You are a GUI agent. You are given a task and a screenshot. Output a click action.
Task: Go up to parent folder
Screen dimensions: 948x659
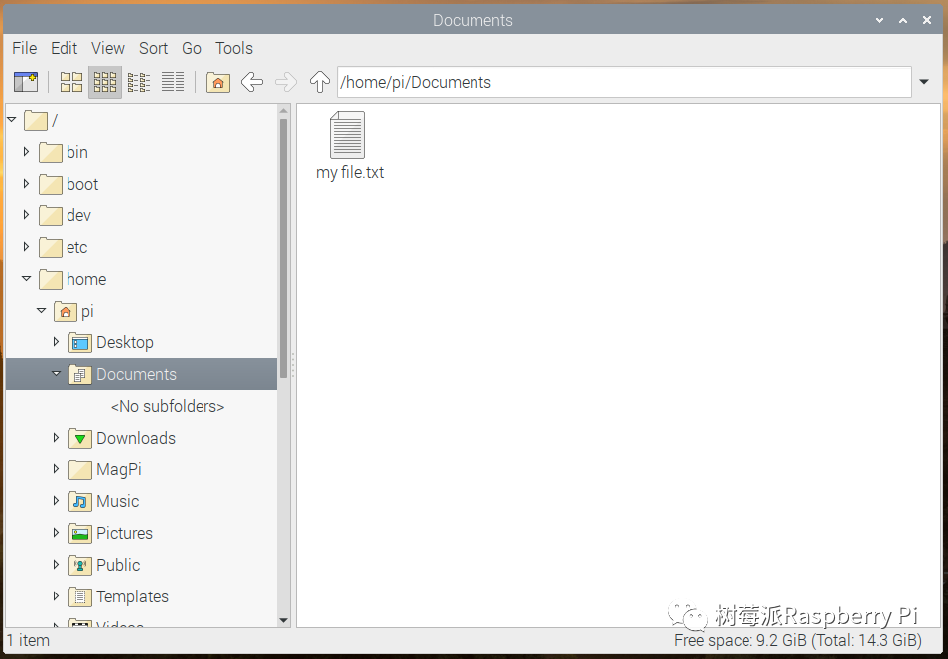tap(319, 82)
